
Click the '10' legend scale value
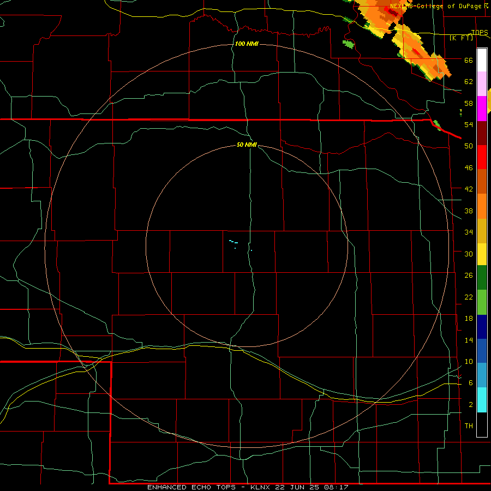tap(469, 361)
